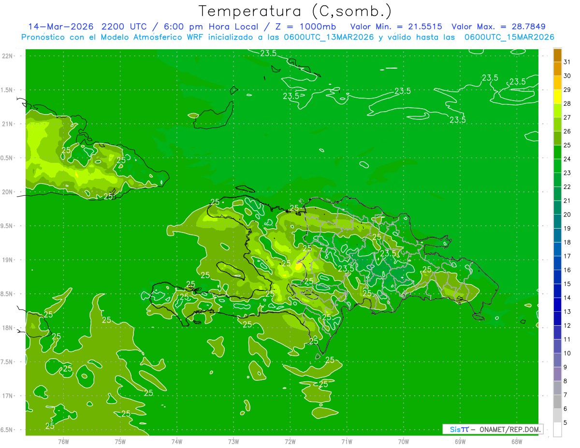Click the white legend swatch below 5
Image resolution: width=580 pixels, height=448 pixels.
pyautogui.click(x=557, y=429)
